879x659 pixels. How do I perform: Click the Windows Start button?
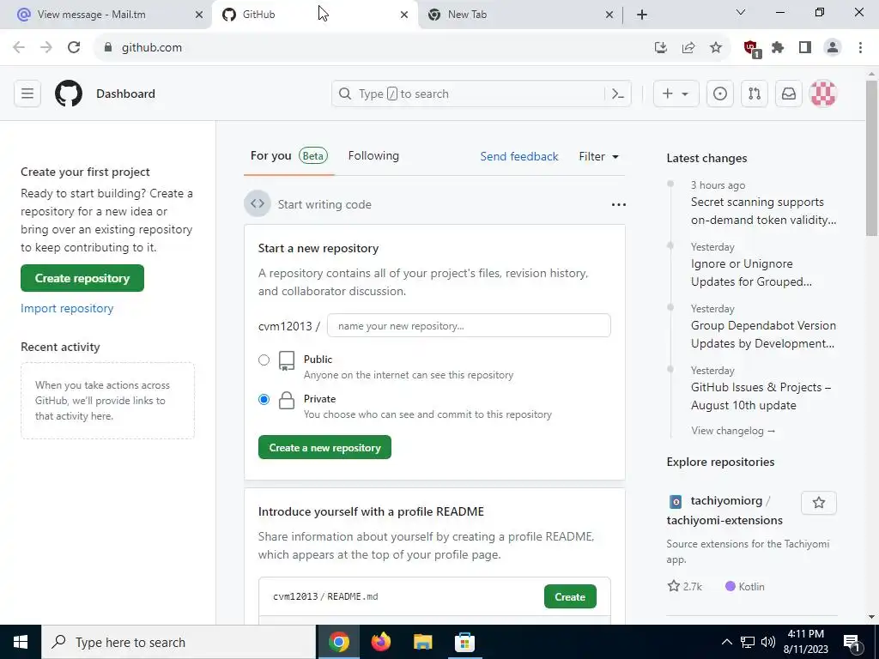point(21,642)
